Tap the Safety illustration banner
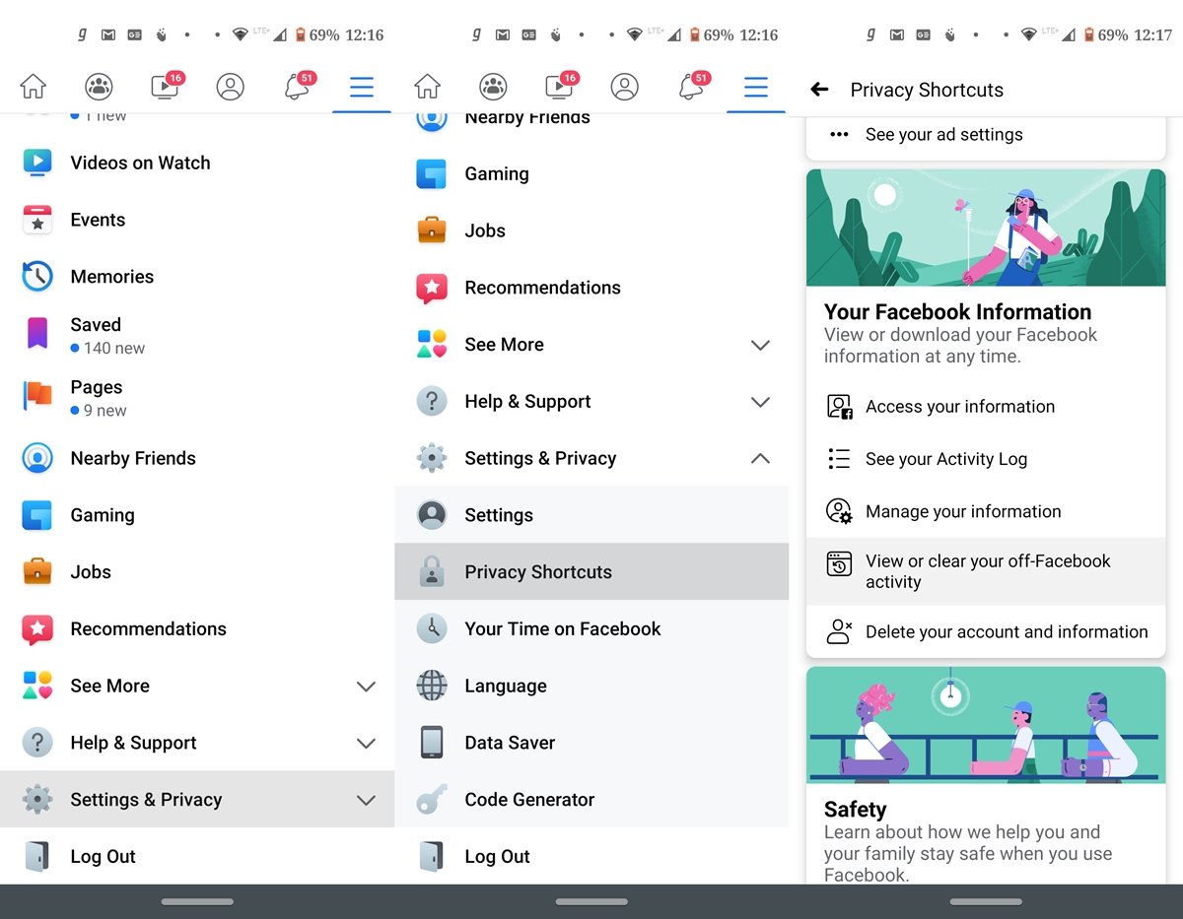 pos(986,725)
